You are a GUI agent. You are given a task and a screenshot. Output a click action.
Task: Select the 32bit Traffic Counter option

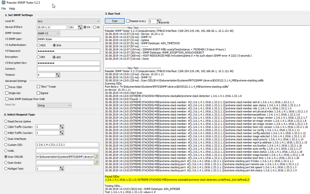[x=6, y=127]
